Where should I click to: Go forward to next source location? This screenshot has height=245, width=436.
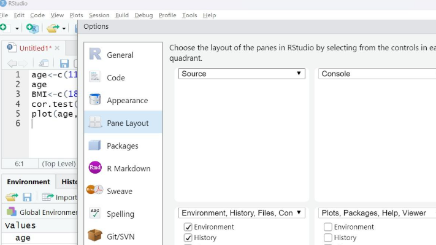pyautogui.click(x=23, y=63)
